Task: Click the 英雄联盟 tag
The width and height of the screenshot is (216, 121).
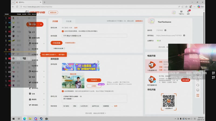Action: pos(106,106)
